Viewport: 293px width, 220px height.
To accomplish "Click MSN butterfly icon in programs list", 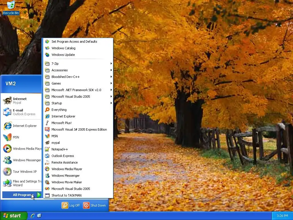I will [x=47, y=136].
